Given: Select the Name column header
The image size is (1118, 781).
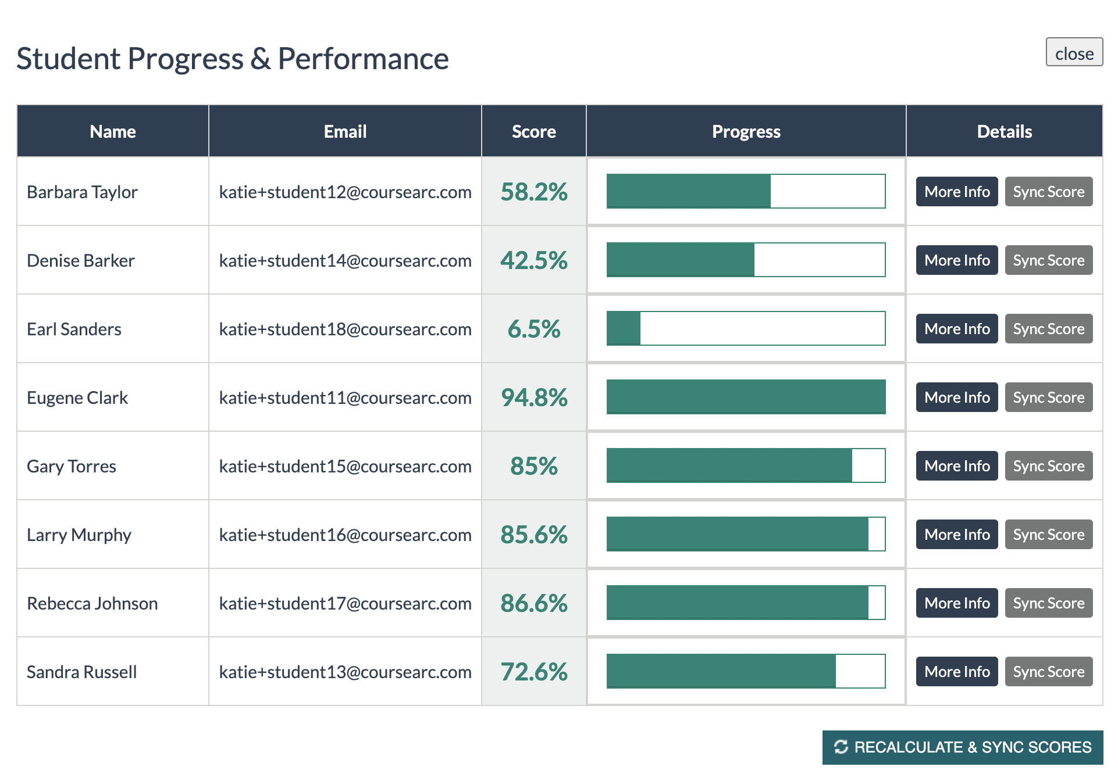Looking at the screenshot, I should pos(112,131).
